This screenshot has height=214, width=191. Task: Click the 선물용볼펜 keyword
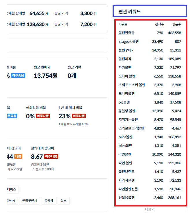pyautogui.click(x=126, y=198)
